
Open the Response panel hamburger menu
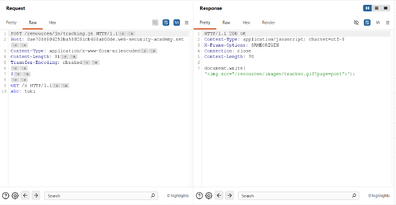(x=388, y=22)
